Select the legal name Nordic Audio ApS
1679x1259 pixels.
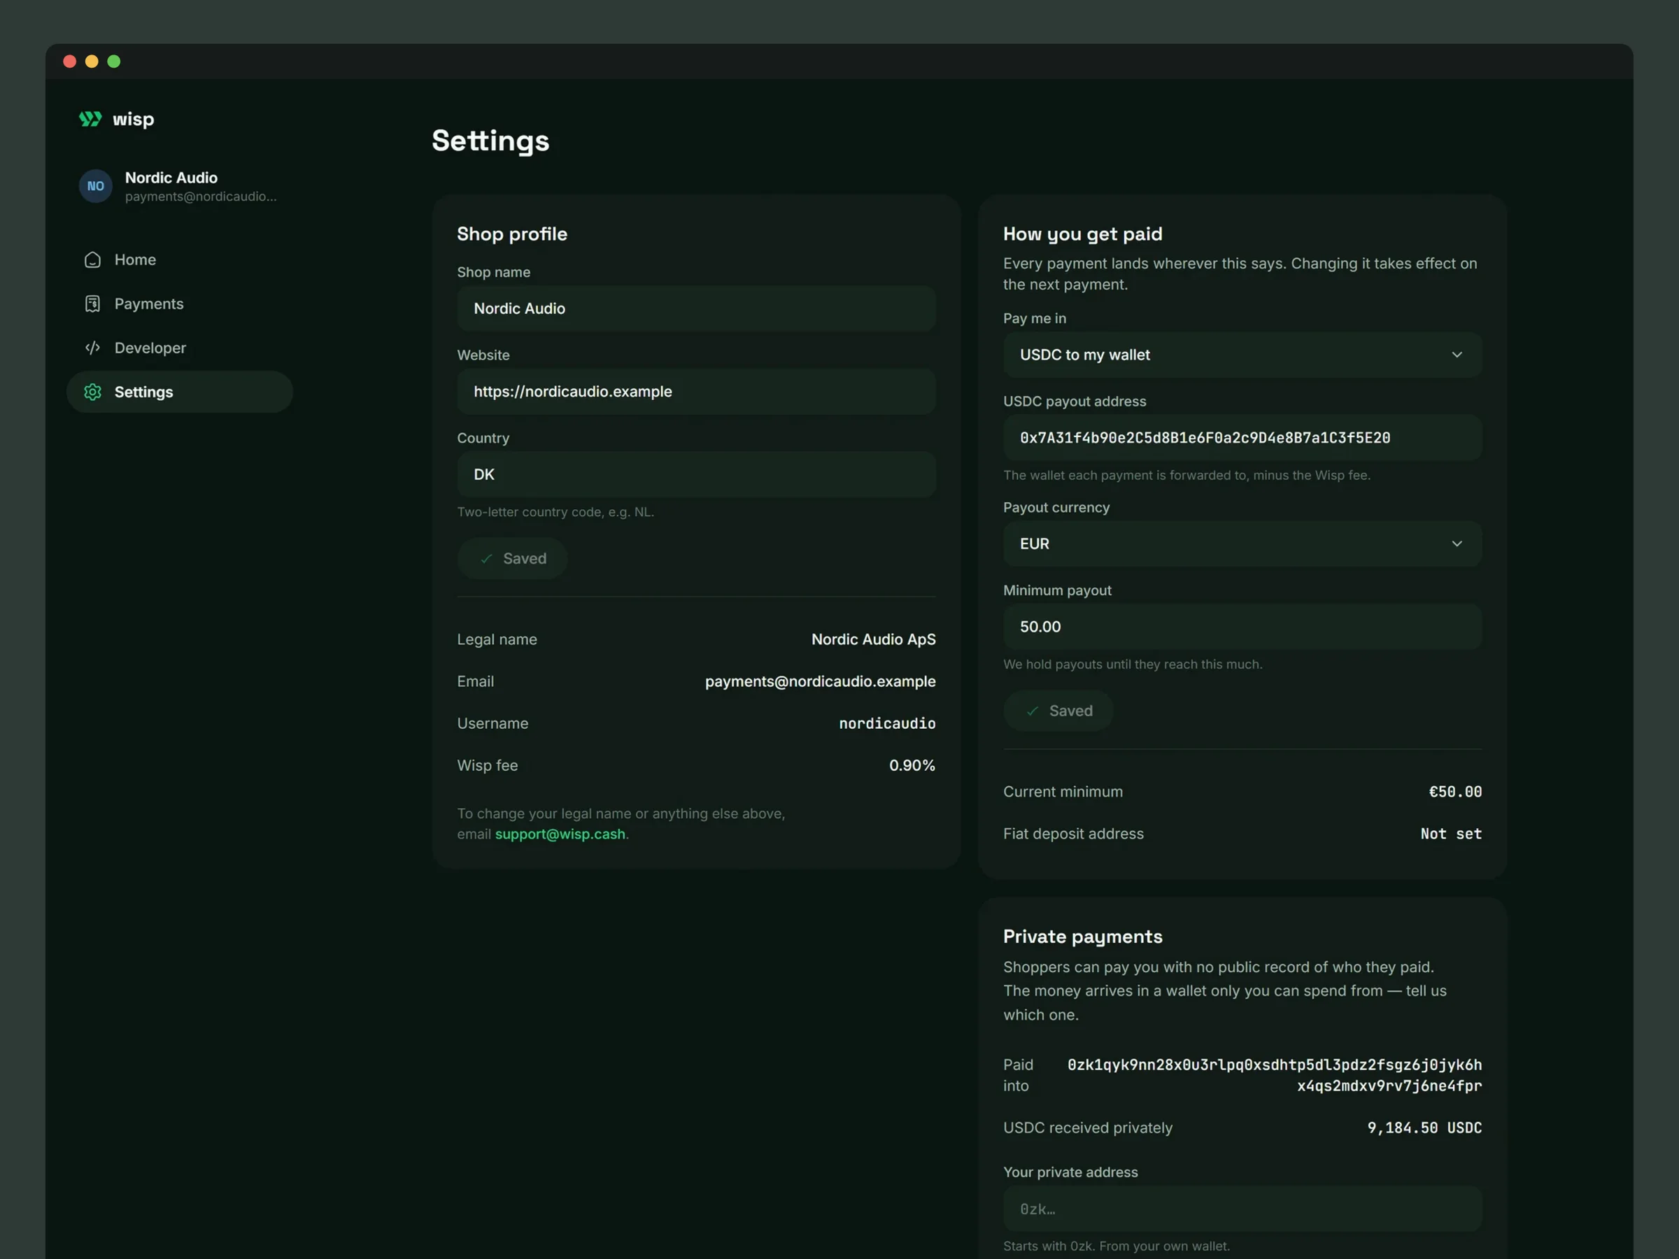[873, 639]
